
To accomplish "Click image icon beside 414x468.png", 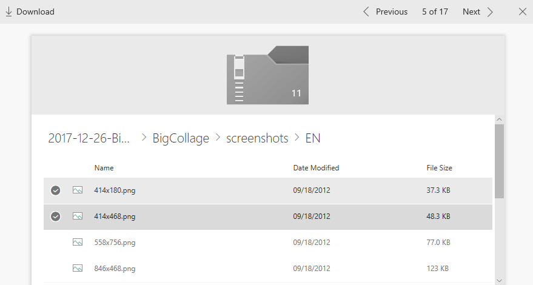I will pos(78,216).
